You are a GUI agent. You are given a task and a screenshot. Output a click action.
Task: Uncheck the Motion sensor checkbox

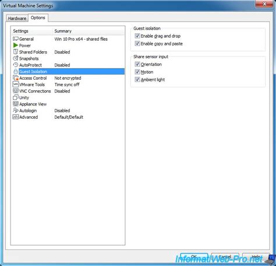point(137,72)
